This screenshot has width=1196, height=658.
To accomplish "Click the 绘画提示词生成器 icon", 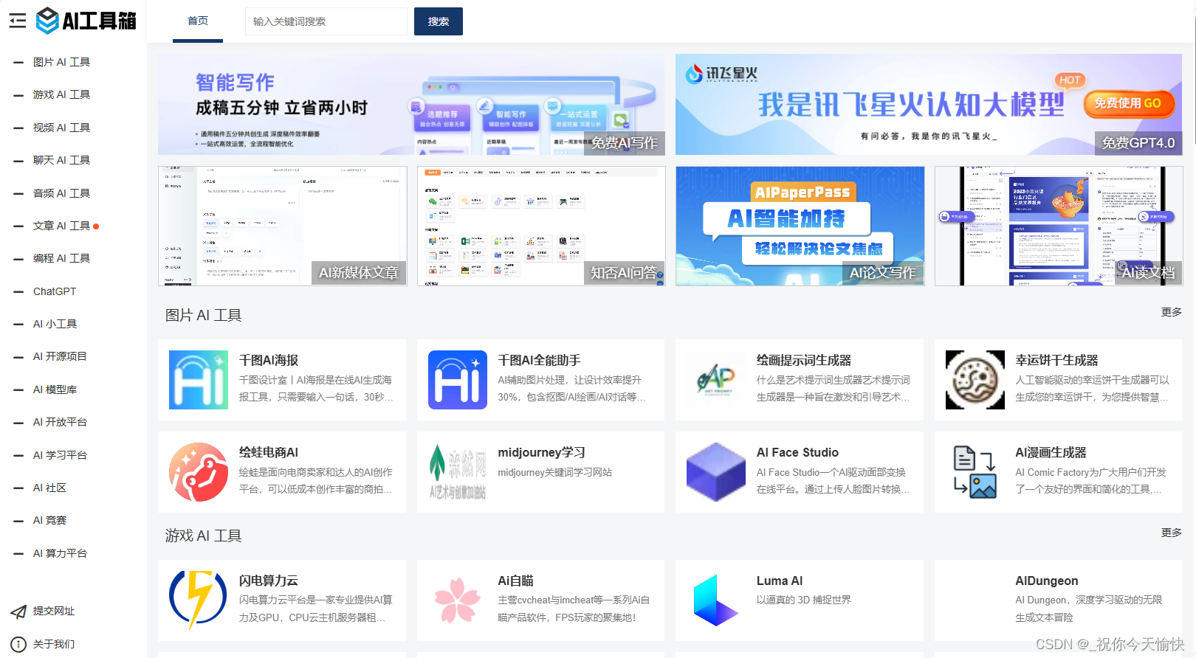I will 716,380.
